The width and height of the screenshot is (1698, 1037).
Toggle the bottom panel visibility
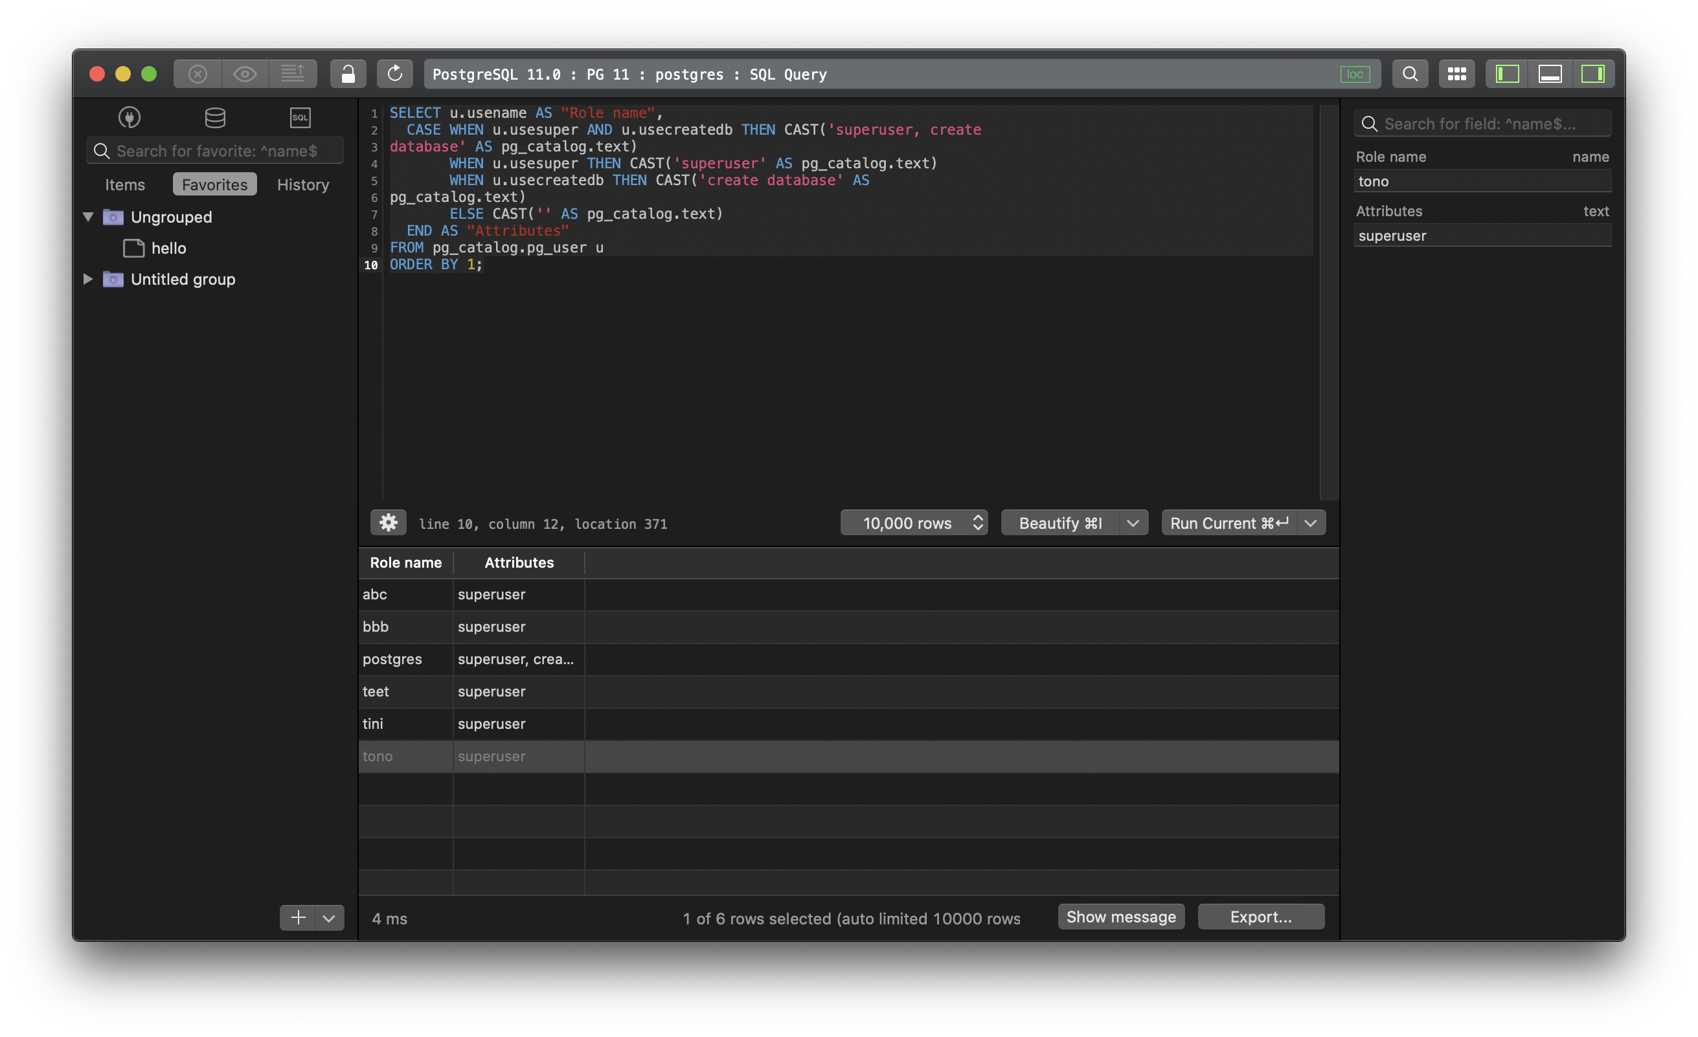click(x=1550, y=73)
